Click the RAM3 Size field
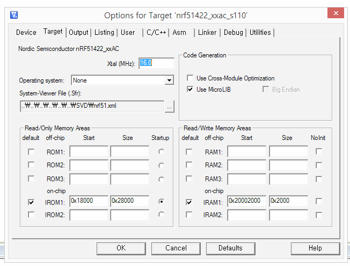This screenshot has width=350, height=266. [288, 179]
